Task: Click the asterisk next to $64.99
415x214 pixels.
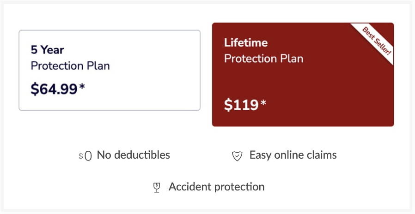Action: (x=82, y=86)
